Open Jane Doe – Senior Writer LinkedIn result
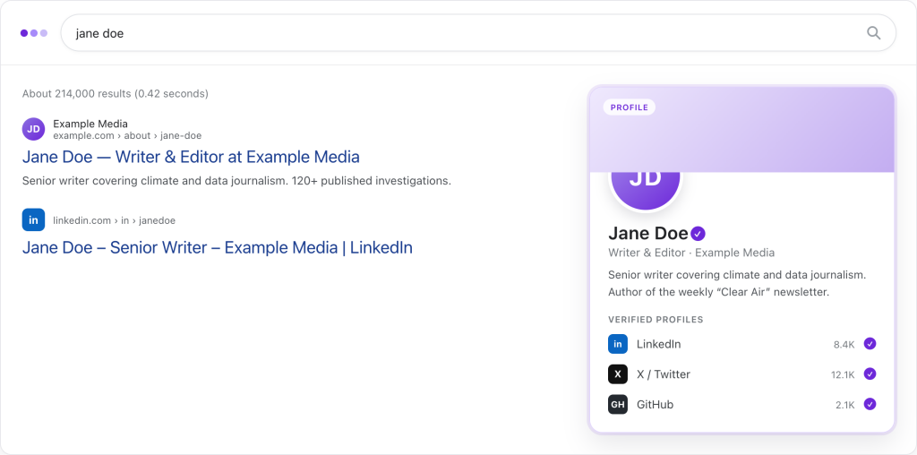 point(218,247)
